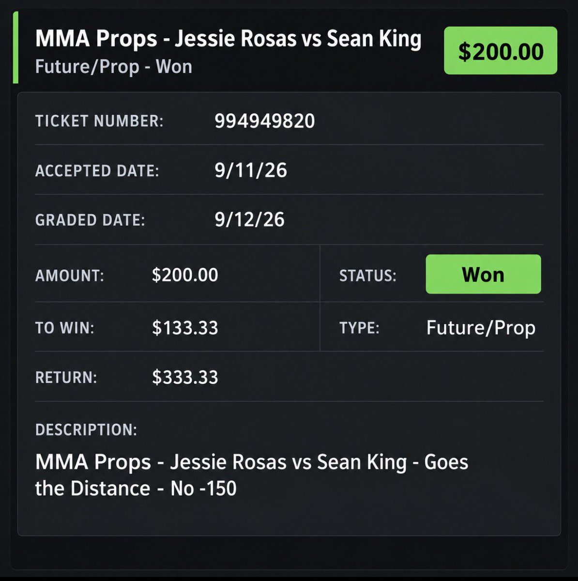This screenshot has height=581, width=578.
Task: Click the RETURN label
Action: tap(66, 377)
